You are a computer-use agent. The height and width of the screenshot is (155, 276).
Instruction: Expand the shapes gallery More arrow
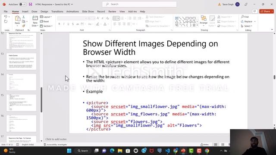(198, 25)
